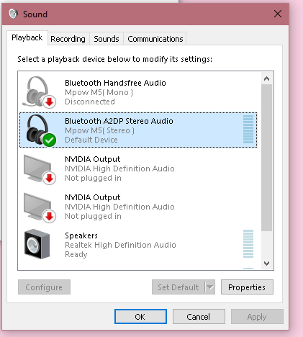Click the red disconnected arrow on Handsfree Audio
The height and width of the screenshot is (337, 303).
[50, 102]
